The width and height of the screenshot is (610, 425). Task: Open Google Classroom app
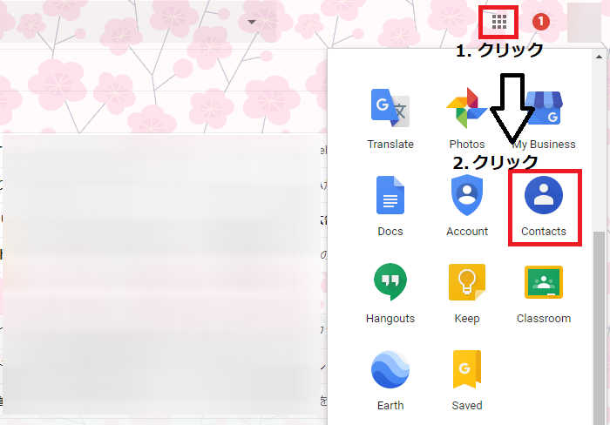click(544, 293)
